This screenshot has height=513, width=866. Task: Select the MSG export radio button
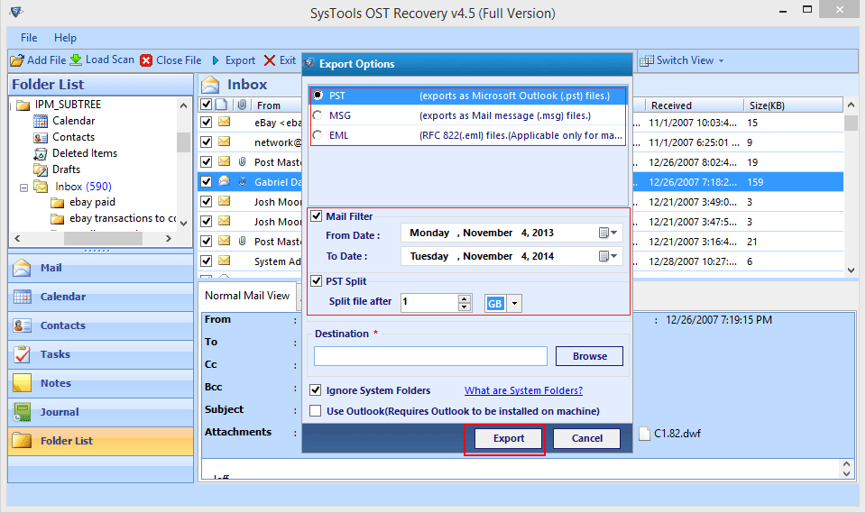point(318,115)
